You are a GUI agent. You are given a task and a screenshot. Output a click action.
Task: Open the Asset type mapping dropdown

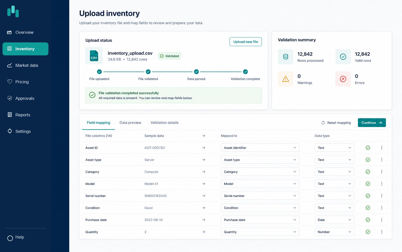260,160
